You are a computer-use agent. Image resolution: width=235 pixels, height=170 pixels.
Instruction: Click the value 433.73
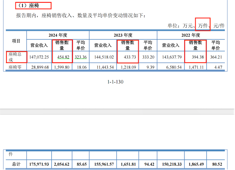tap(130, 57)
